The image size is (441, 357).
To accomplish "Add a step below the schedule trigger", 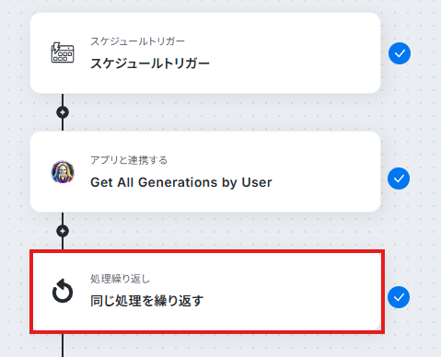I will 63,112.
